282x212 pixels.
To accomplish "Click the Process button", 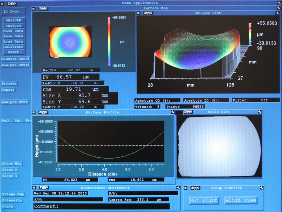I will (x=9, y=84).
